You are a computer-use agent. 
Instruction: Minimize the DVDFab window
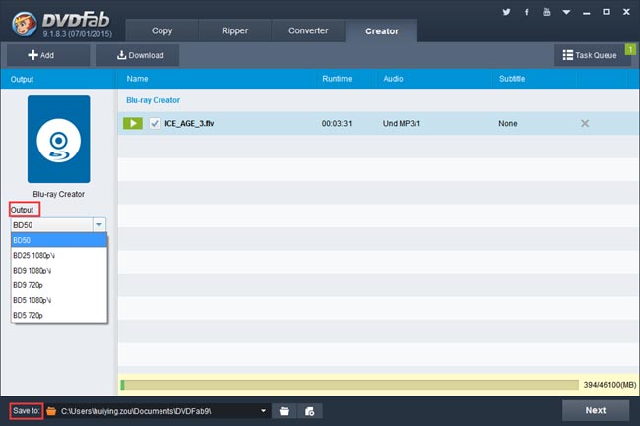pyautogui.click(x=587, y=12)
